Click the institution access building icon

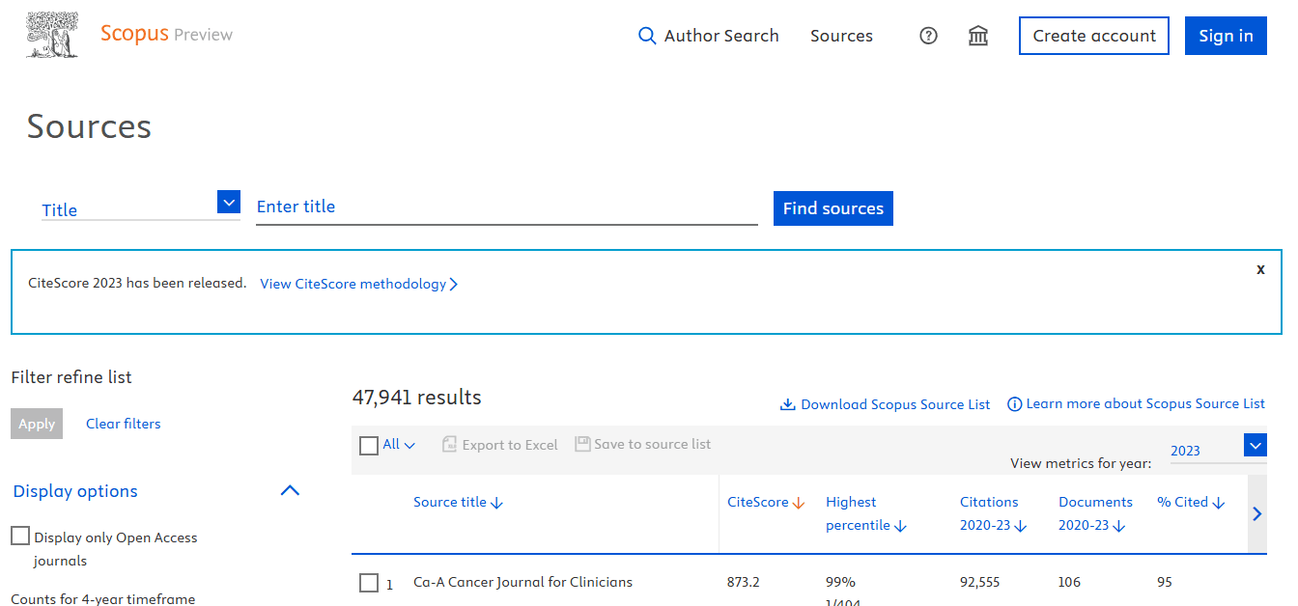click(977, 35)
